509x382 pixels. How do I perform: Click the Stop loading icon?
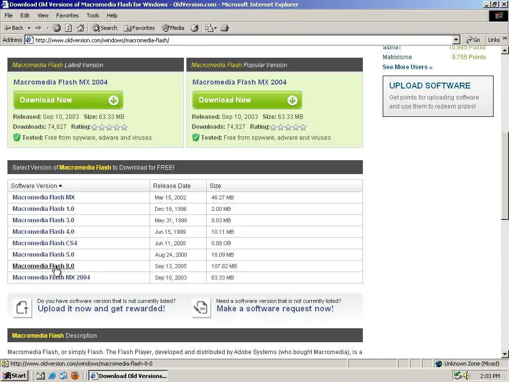[x=57, y=28]
